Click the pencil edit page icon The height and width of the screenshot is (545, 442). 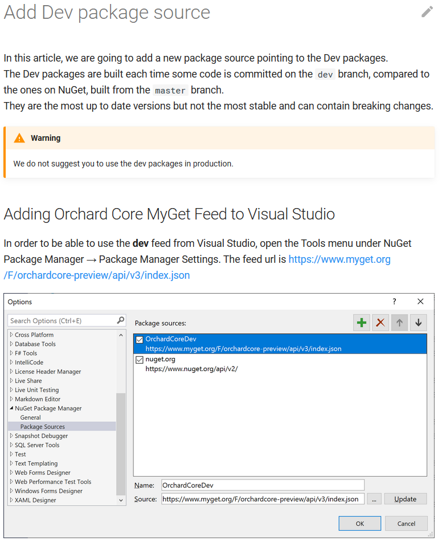coord(427,11)
